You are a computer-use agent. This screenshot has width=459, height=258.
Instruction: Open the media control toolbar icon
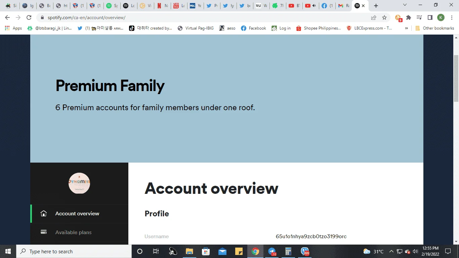(419, 17)
